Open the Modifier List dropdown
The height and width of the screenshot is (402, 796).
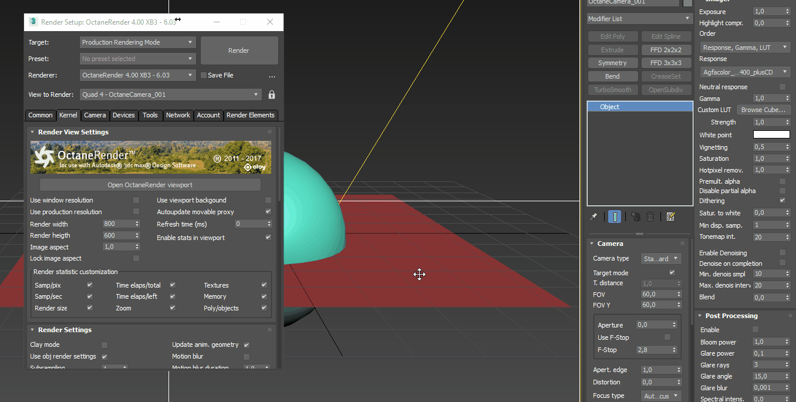(x=640, y=19)
